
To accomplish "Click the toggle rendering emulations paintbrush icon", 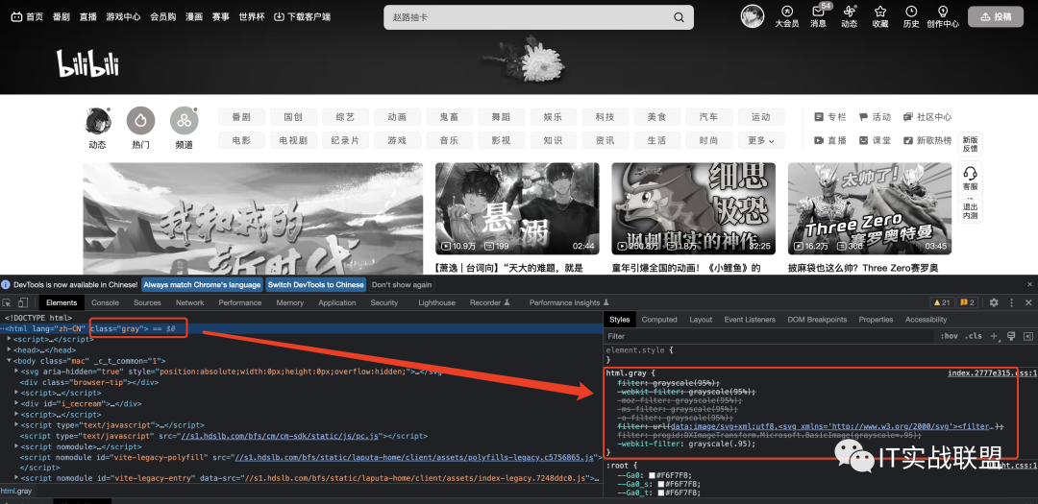I will click(1011, 336).
